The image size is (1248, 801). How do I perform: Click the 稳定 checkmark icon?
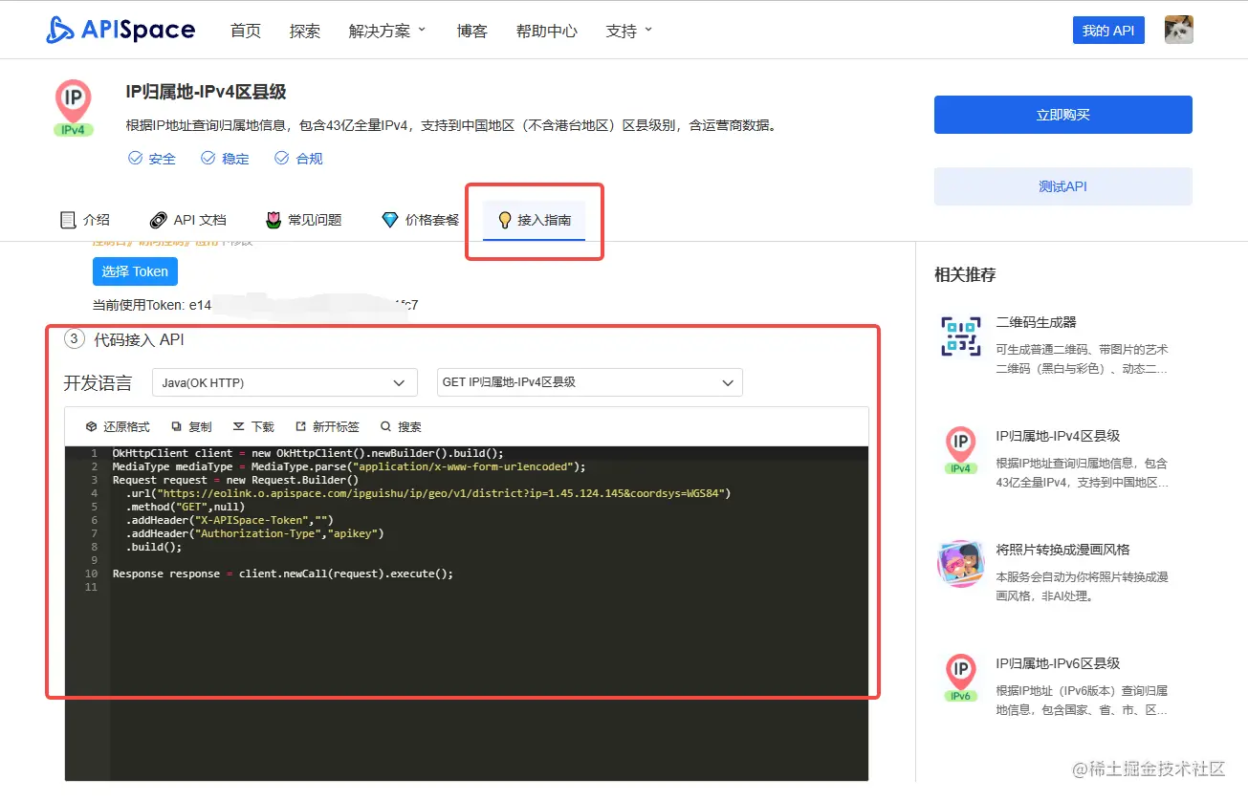pos(208,158)
